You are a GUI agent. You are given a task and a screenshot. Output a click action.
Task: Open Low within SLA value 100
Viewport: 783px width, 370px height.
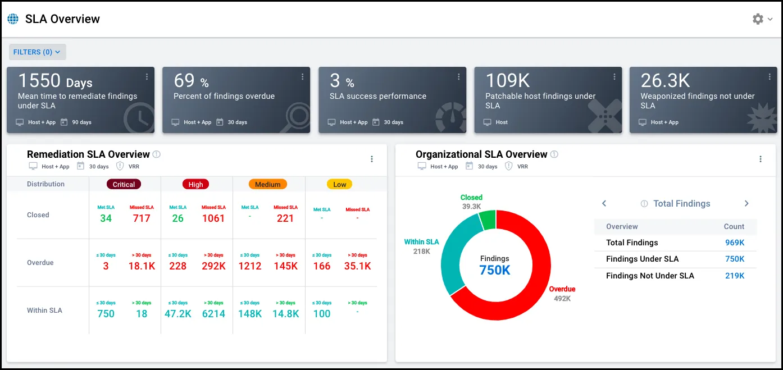pos(322,314)
